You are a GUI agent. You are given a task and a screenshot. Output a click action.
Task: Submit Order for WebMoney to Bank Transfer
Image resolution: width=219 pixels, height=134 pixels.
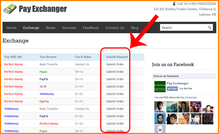115,109
